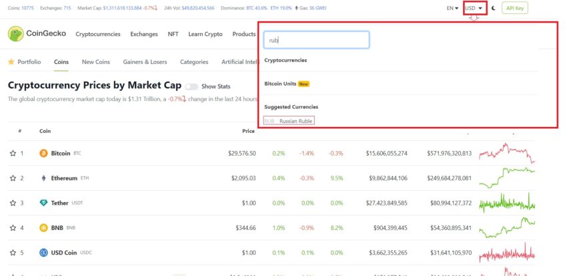Favorite Bitcoin with its star toggle
Screen dimensions: 567x276
[13, 153]
